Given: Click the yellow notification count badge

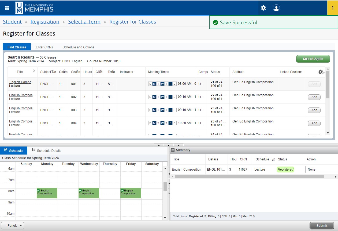Looking at the screenshot, I should click(332, 8).
